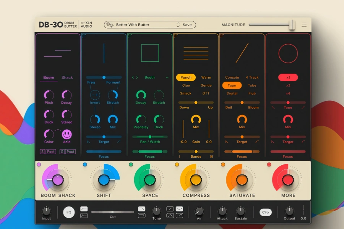Image resolution: width=344 pixels, height=229 pixels.
Task: Select the Tube saturation type
Action: (252, 85)
